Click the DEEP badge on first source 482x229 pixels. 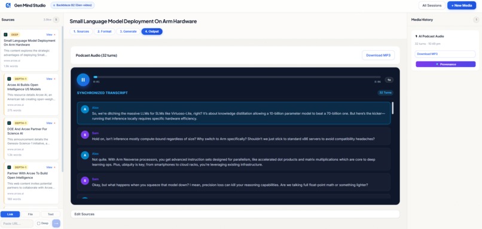point(15,35)
